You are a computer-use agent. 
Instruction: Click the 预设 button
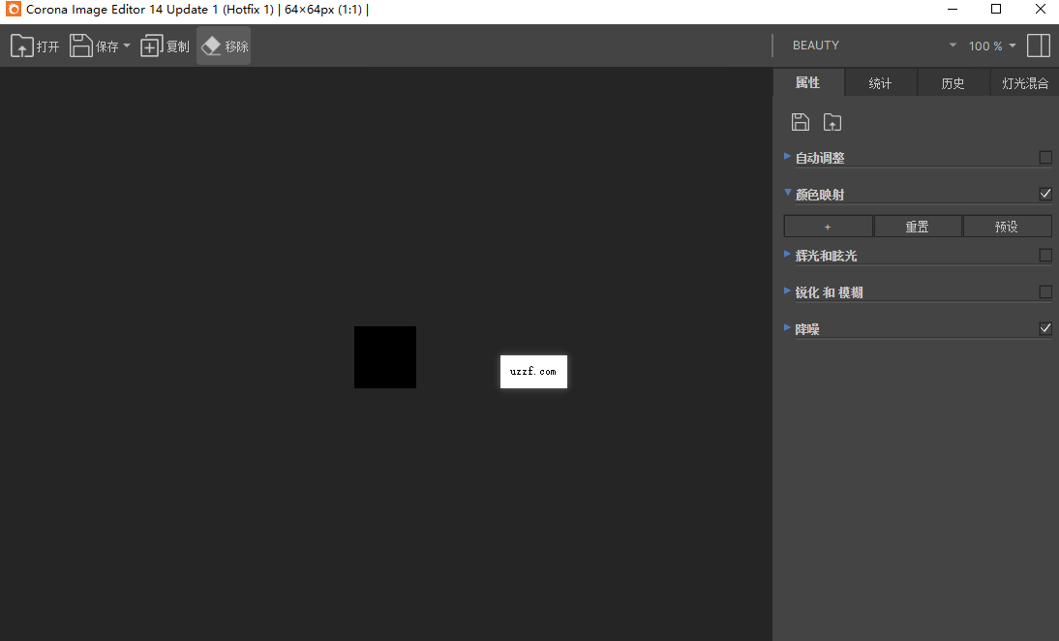click(1007, 227)
